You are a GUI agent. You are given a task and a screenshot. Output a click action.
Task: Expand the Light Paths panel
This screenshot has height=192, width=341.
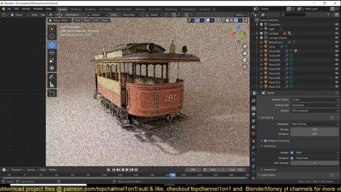click(x=268, y=175)
